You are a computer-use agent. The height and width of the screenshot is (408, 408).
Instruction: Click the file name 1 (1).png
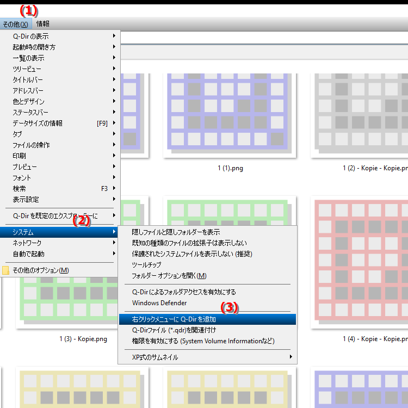pyautogui.click(x=230, y=168)
